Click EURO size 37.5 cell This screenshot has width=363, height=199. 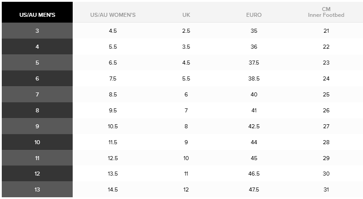(254, 63)
